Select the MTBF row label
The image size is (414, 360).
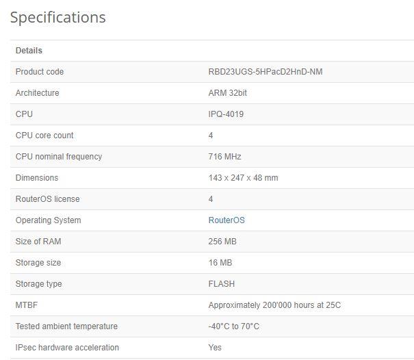coord(27,305)
